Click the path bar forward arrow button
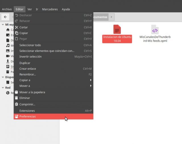 [111, 17]
